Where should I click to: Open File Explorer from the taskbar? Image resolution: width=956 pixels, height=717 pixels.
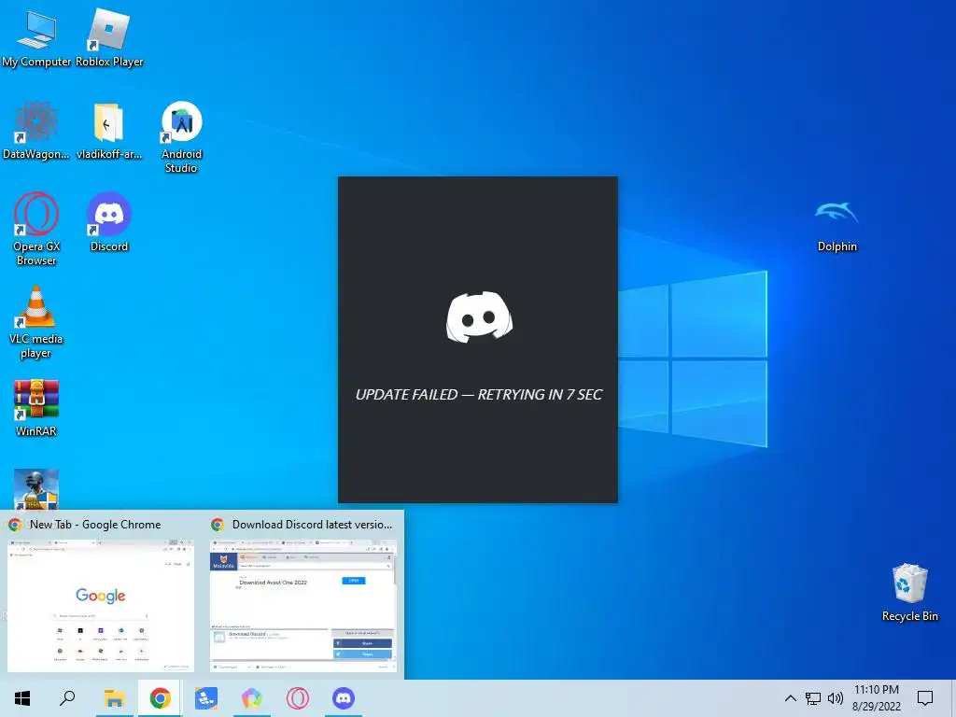click(114, 698)
